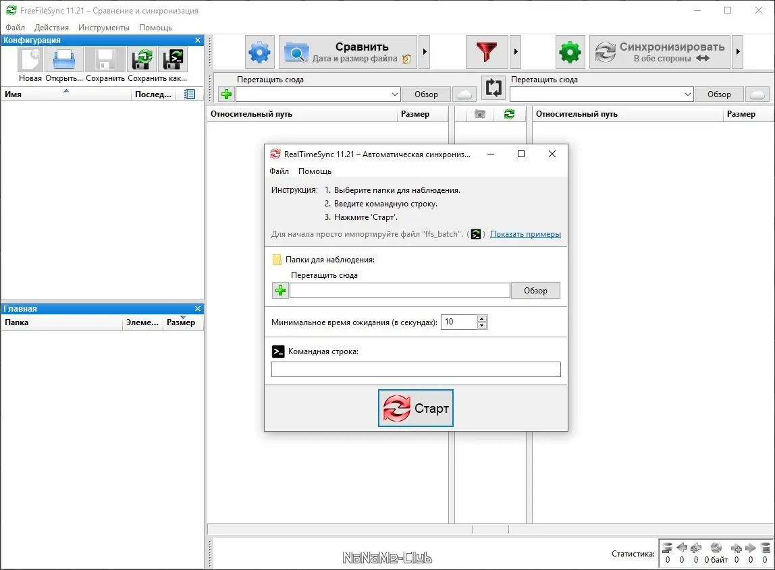Click the Папка column header in Главная
This screenshot has height=570, width=775.
61,322
